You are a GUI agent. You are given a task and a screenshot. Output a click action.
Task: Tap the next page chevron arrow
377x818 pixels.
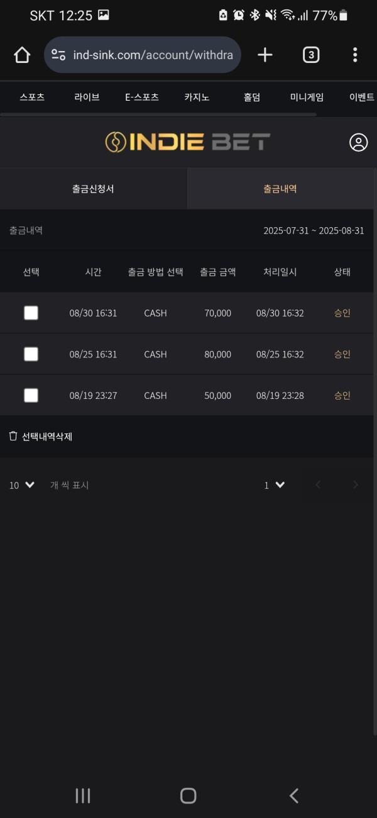pos(356,485)
